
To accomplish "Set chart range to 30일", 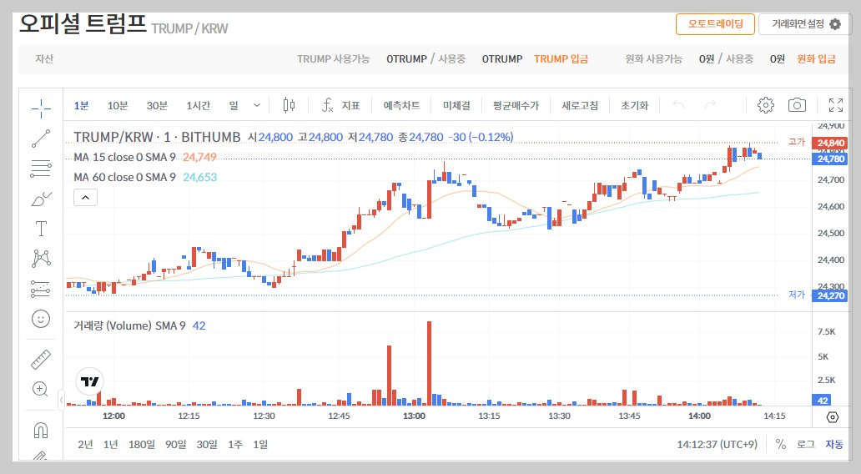I will pyautogui.click(x=207, y=444).
